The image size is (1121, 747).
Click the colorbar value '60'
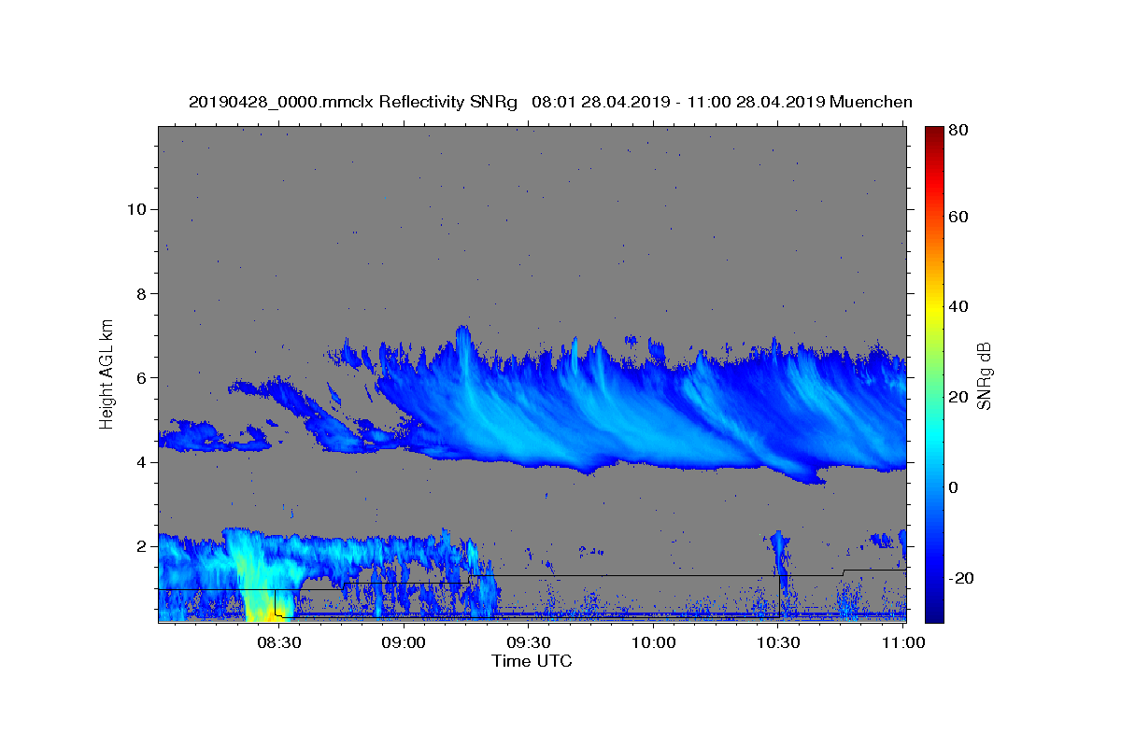[957, 217]
